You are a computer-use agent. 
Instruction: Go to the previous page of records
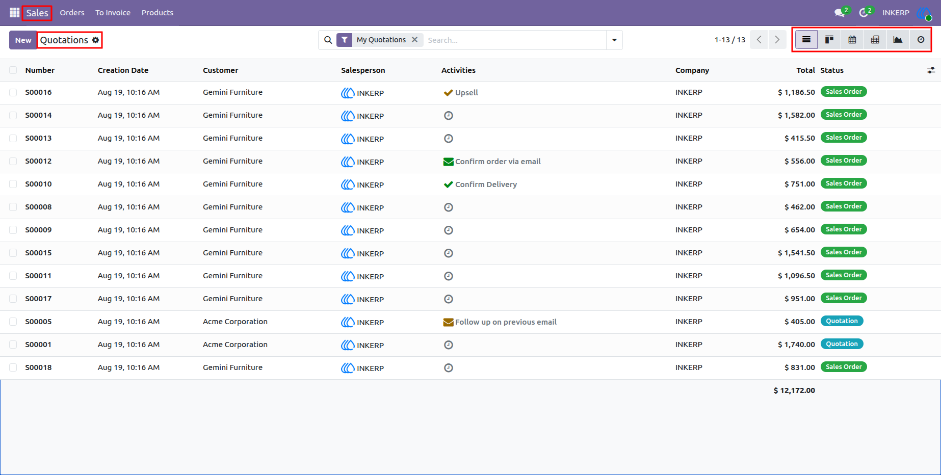click(759, 40)
